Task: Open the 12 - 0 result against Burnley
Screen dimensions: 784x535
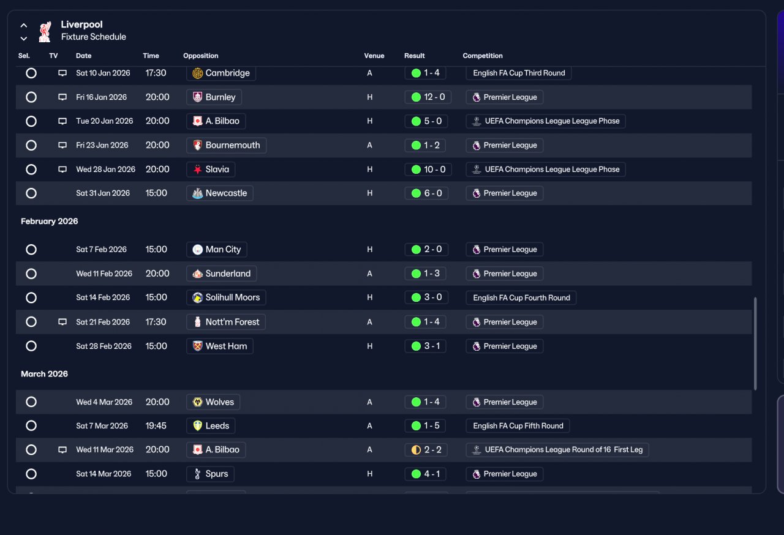Action: pyautogui.click(x=429, y=97)
